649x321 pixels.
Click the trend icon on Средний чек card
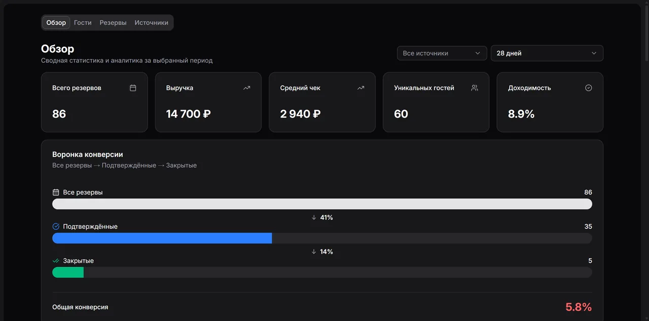point(361,88)
